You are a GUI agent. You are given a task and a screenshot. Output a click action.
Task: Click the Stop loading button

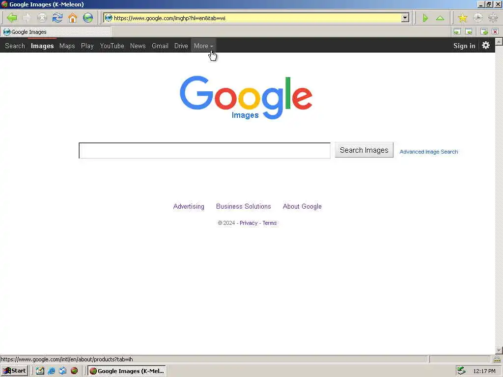42,18
